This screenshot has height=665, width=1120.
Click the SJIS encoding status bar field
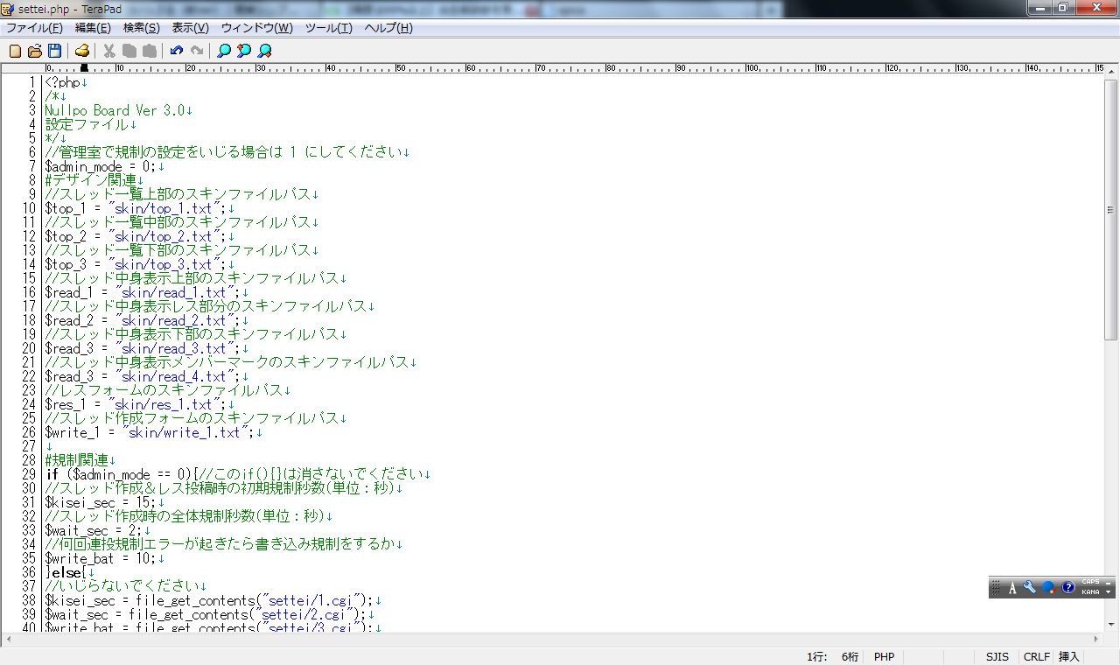coord(997,656)
